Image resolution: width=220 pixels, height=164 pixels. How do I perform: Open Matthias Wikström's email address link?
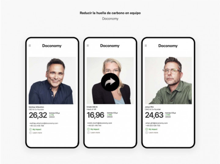tap(44, 123)
